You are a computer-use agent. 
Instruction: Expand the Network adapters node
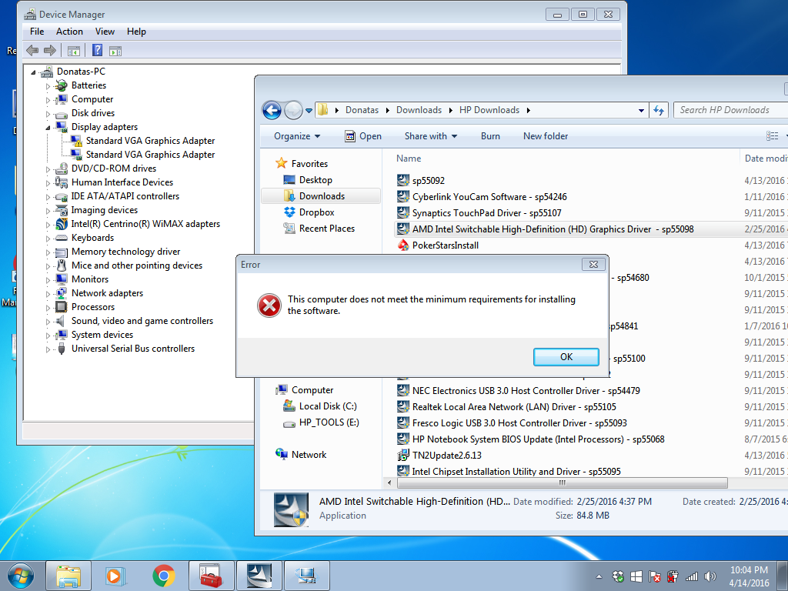coord(48,293)
